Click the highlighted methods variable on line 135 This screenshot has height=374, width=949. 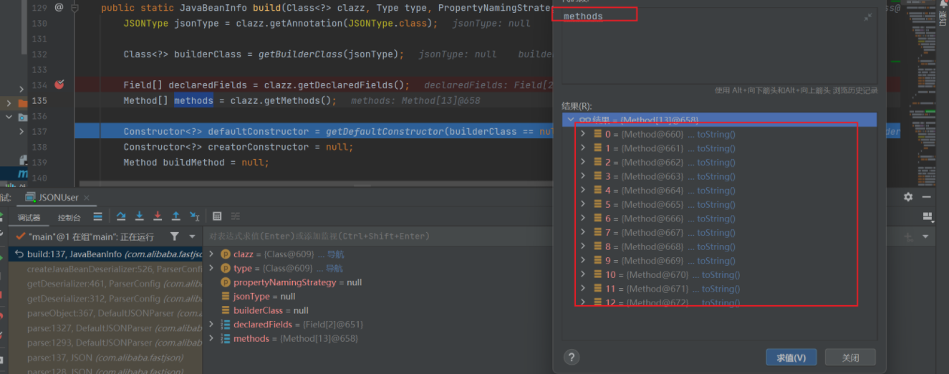coord(193,100)
